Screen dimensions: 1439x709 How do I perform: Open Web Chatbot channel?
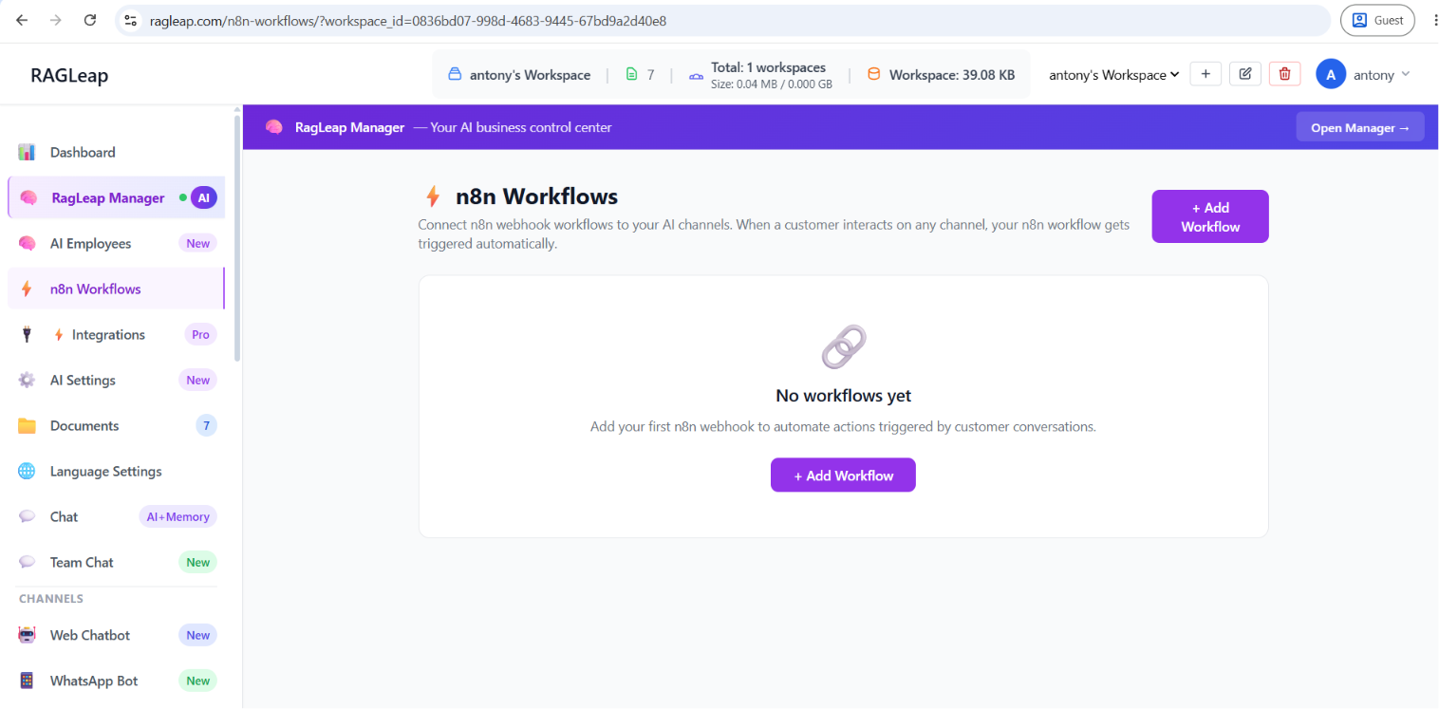pos(117,635)
